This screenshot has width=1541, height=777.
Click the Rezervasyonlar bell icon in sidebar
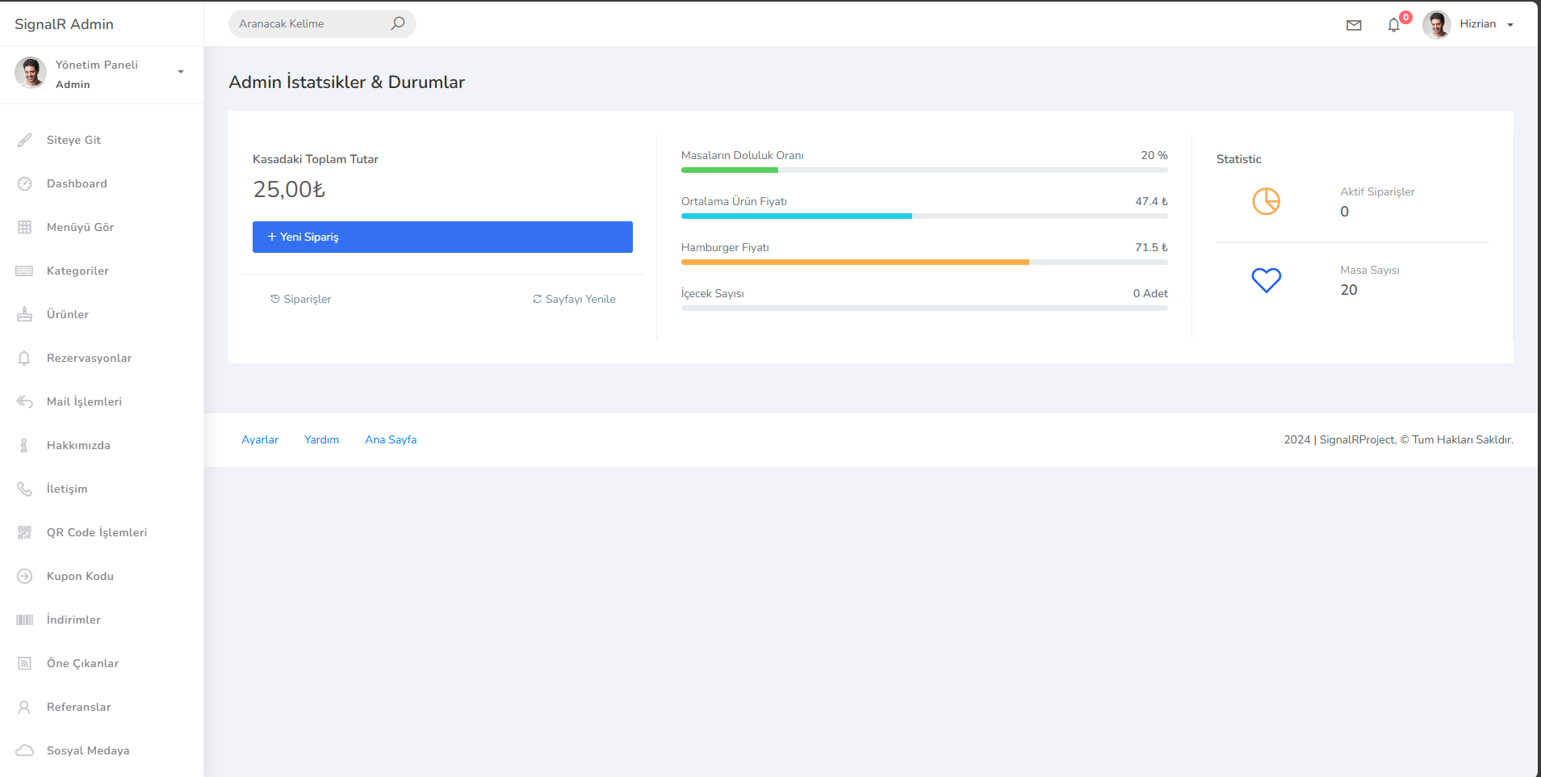coord(25,358)
